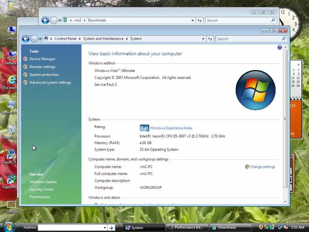The height and width of the screenshot is (232, 309).
Task: Open Windows Update under See also
Action: tap(43, 182)
